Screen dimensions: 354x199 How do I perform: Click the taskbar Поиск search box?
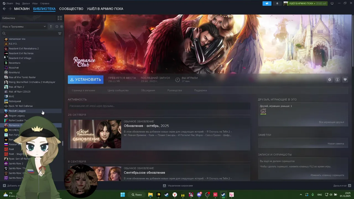[x=137, y=195]
